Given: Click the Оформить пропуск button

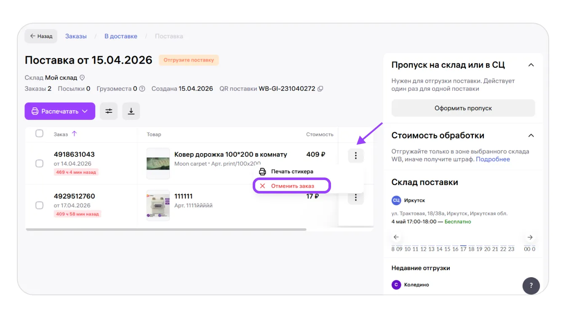Looking at the screenshot, I should 463,108.
